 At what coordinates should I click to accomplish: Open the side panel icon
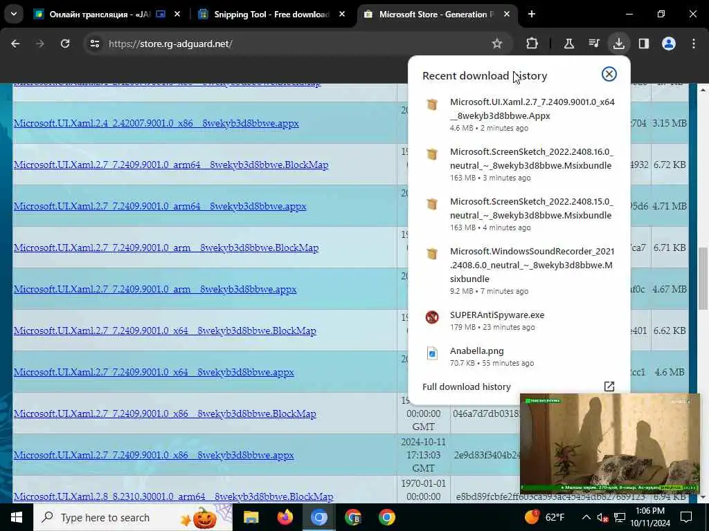pyautogui.click(x=644, y=44)
